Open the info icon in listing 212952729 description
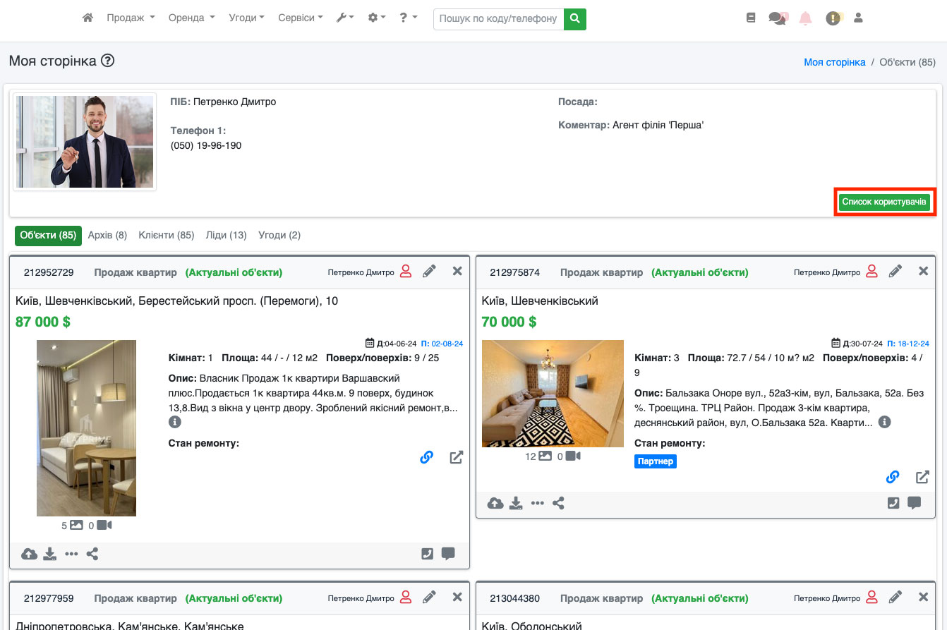Image resolution: width=947 pixels, height=630 pixels. 175,422
